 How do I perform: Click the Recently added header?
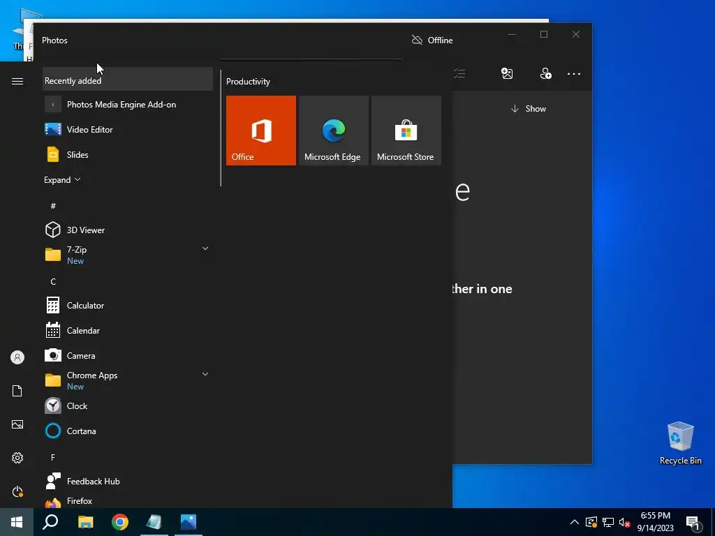pos(128,80)
